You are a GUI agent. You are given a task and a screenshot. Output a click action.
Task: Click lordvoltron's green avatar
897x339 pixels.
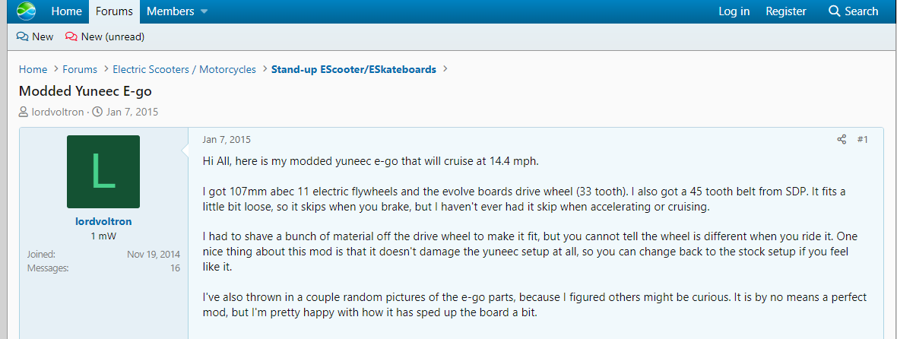pos(103,172)
